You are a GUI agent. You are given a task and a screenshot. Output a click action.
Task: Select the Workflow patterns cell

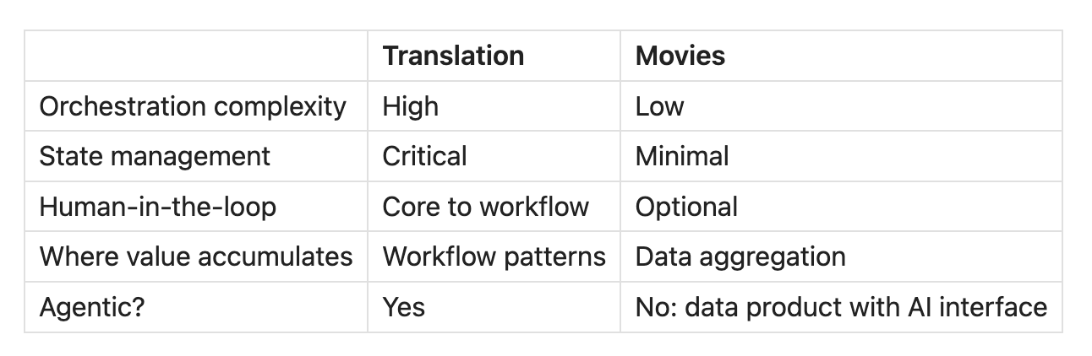coord(494,256)
